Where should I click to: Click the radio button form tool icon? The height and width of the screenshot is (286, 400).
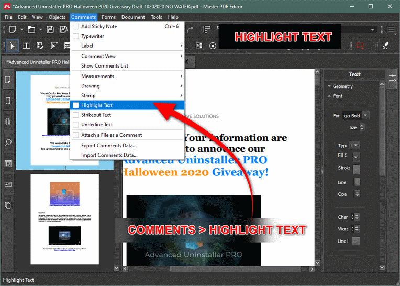point(213,46)
